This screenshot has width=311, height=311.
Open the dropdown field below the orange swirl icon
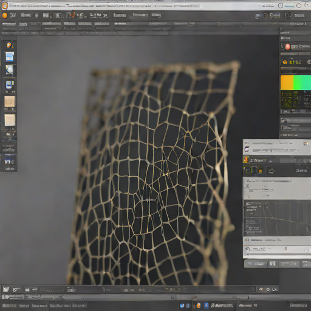click(296, 71)
